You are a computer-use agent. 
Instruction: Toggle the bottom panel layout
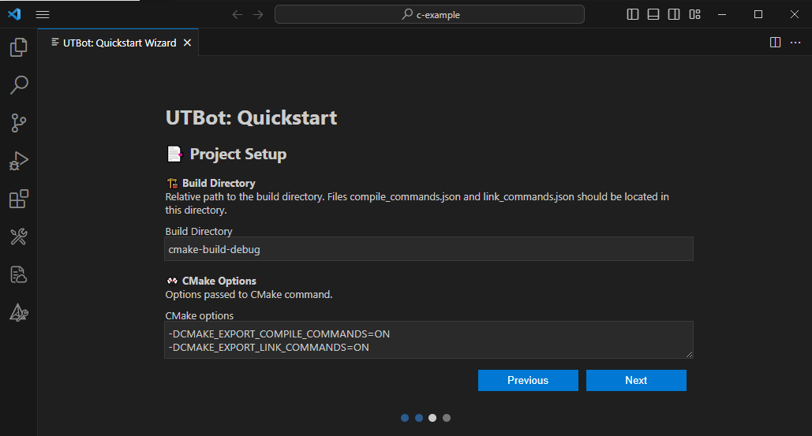(653, 14)
